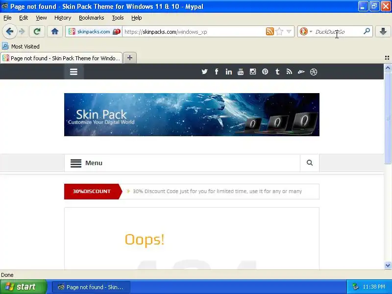Image resolution: width=392 pixels, height=294 pixels.
Task: Visit the Twitter social icon
Action: [x=204, y=72]
